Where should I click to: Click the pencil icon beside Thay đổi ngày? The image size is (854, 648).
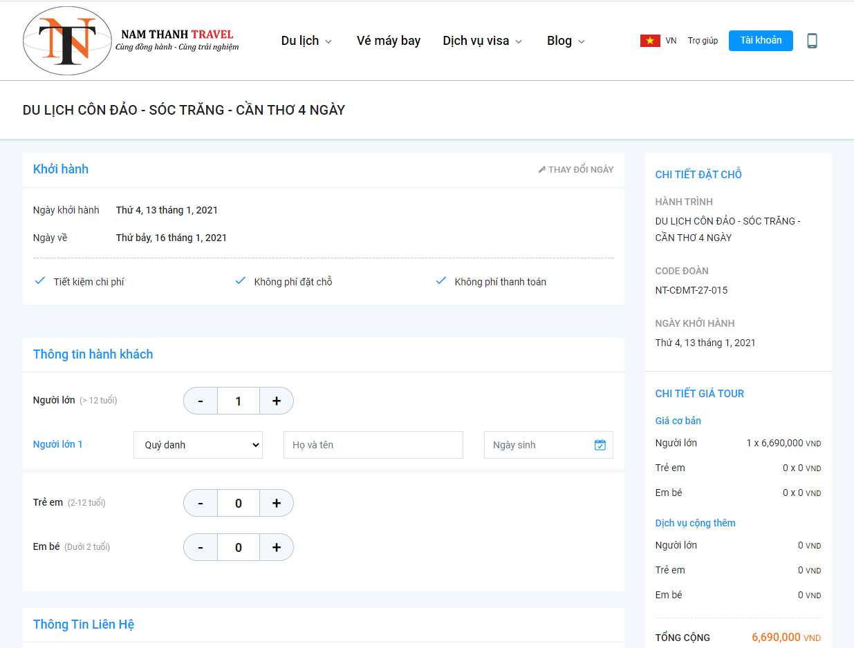[542, 170]
